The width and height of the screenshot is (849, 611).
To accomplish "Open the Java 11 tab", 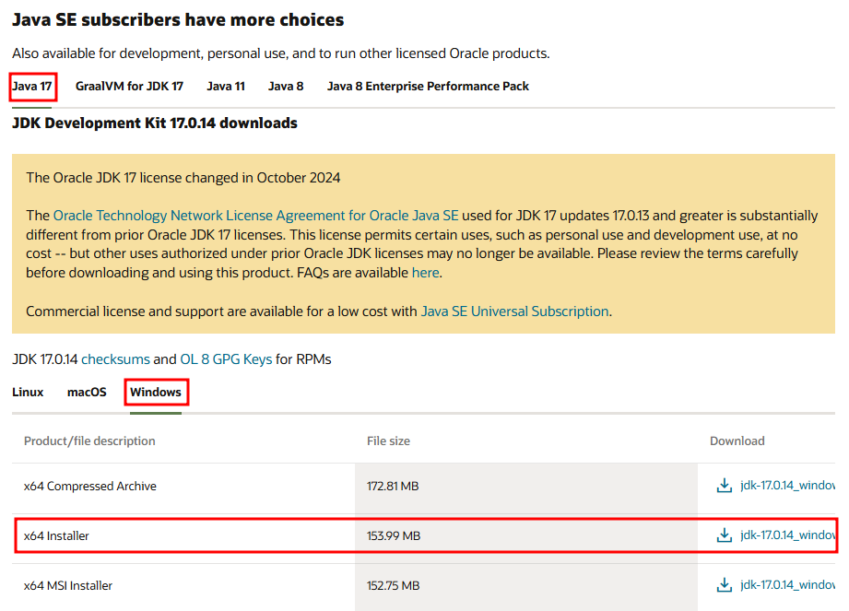I will (x=226, y=87).
